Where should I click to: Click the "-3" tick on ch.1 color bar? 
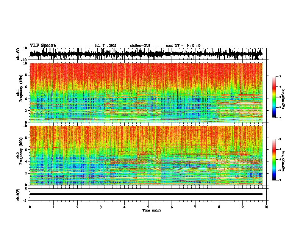pyautogui.click(x=280, y=77)
